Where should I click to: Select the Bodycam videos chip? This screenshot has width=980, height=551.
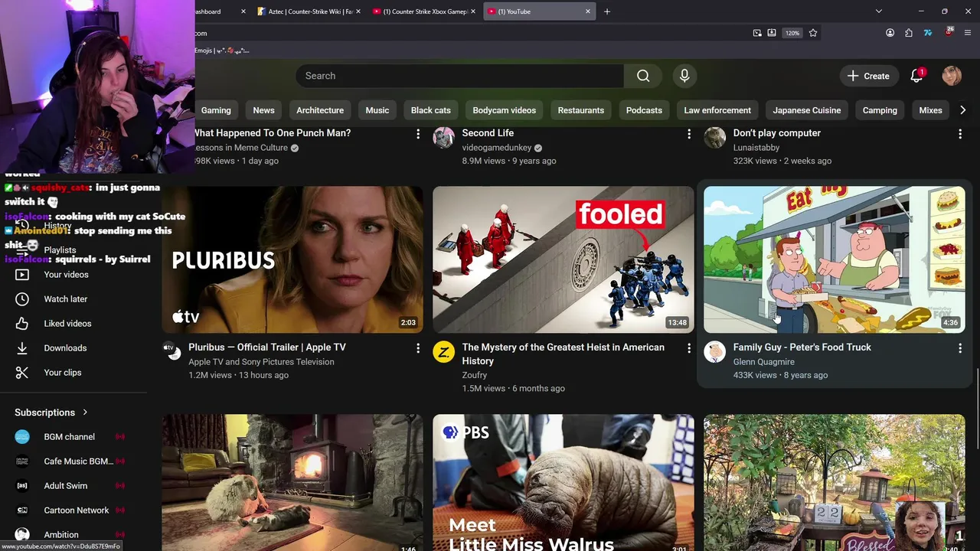(x=505, y=110)
